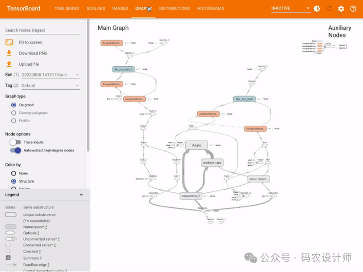Viewport: 363px width, 272px height.
Task: Select Color by Structure radio button
Action: 14,181
